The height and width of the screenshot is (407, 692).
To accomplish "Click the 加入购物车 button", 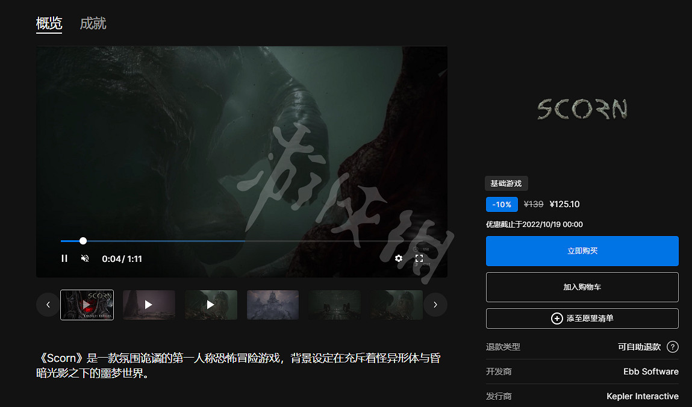I will point(582,287).
